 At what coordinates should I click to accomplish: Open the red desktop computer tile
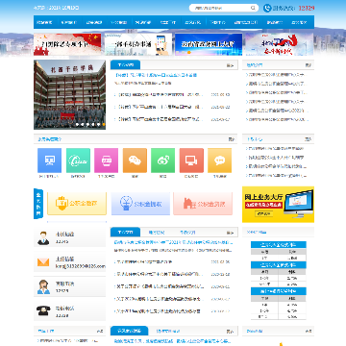(191, 161)
